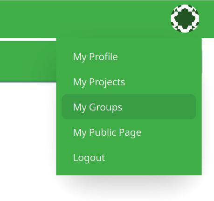The height and width of the screenshot is (201, 214).
Task: Click the Public Page text
Action: pos(115,132)
